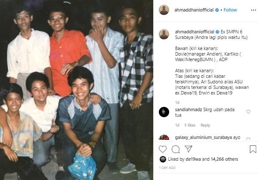Image resolution: width=258 pixels, height=180 pixels.
Task: Open ahmaddhaniofficial header profile picture
Action: pyautogui.click(x=164, y=10)
